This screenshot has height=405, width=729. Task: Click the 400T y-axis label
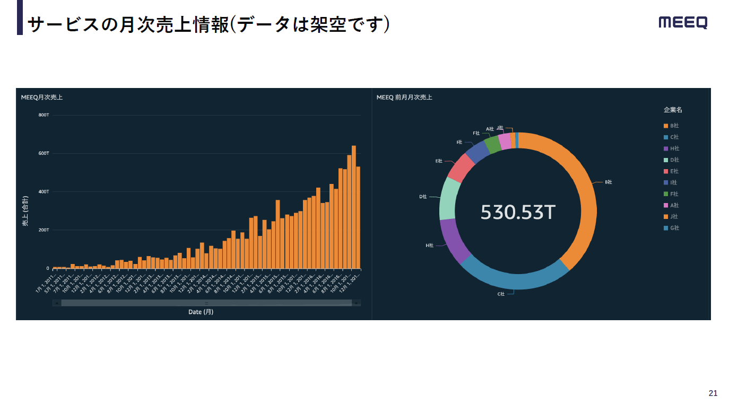44,191
